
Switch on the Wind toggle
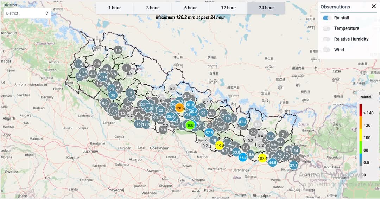point(327,50)
